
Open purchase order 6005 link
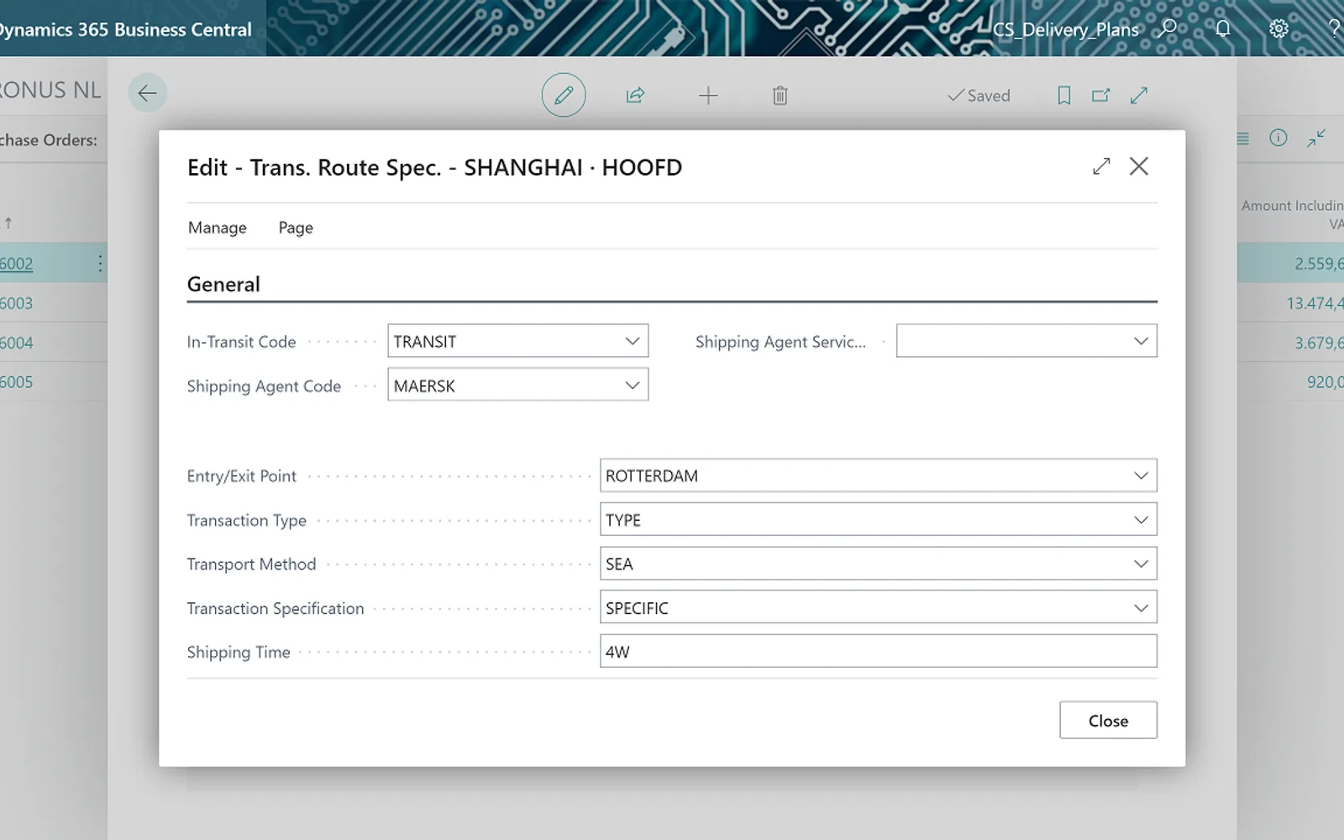coord(17,382)
